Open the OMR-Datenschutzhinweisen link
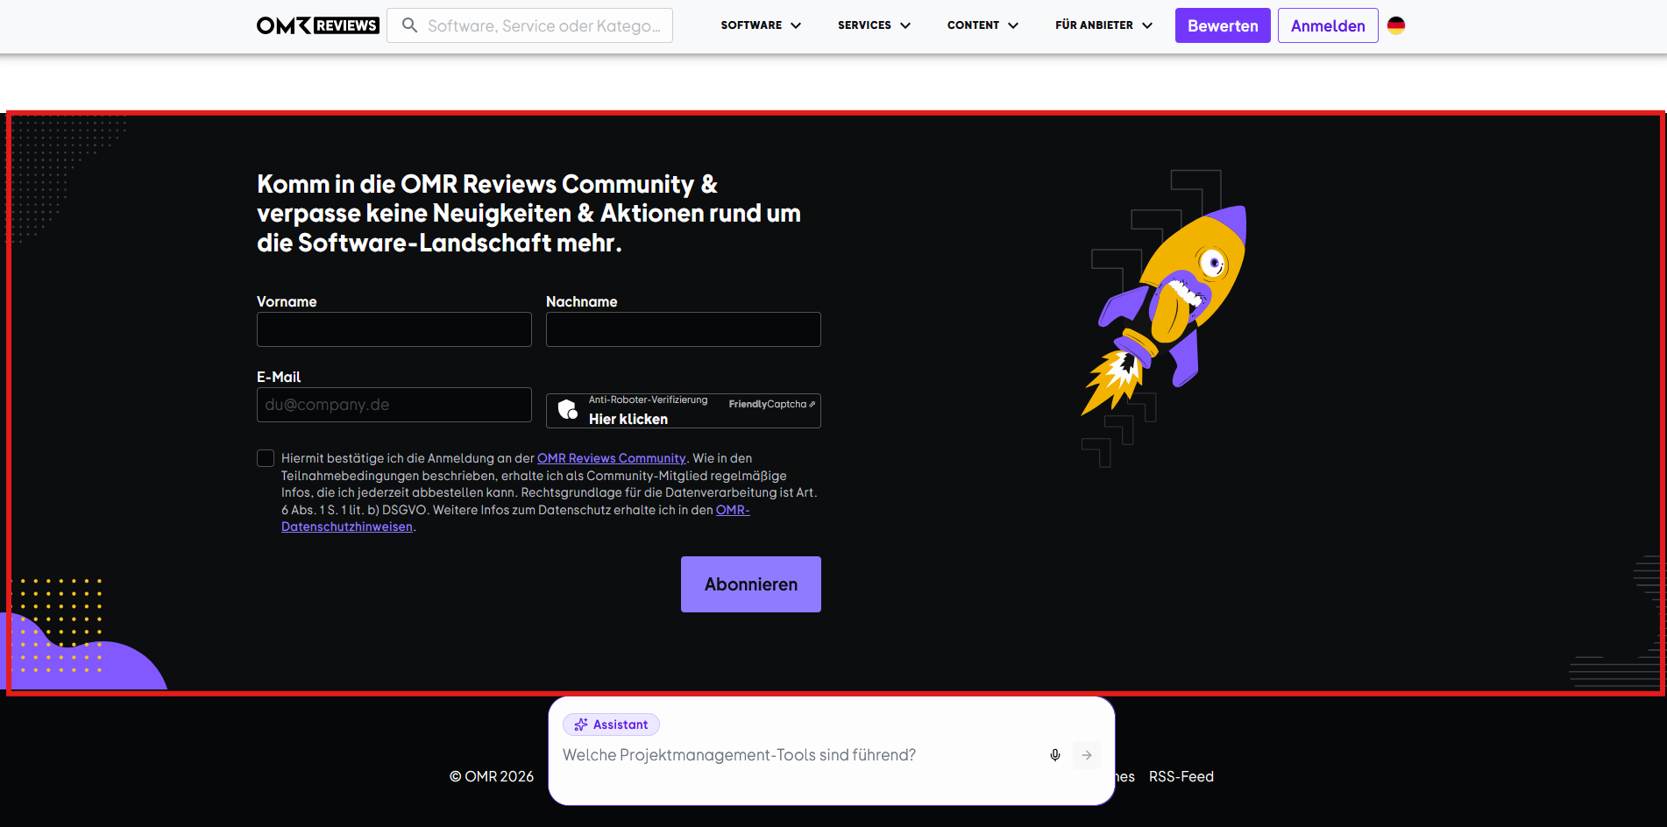 347,527
